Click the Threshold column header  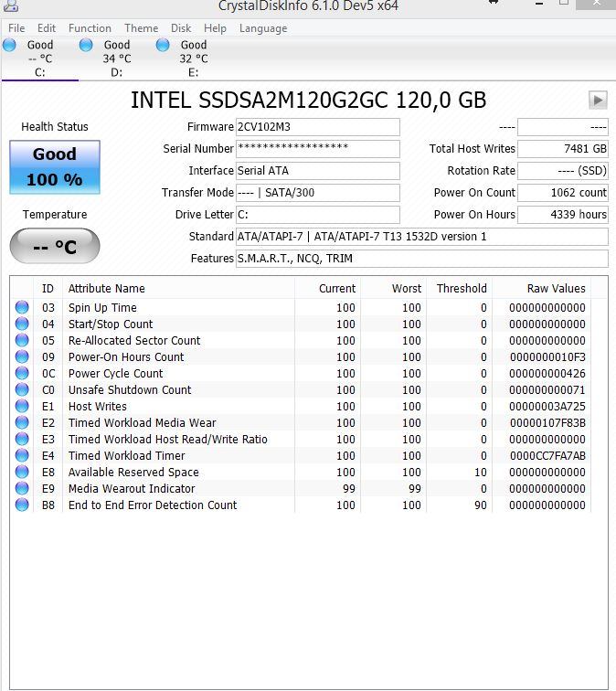pos(459,288)
